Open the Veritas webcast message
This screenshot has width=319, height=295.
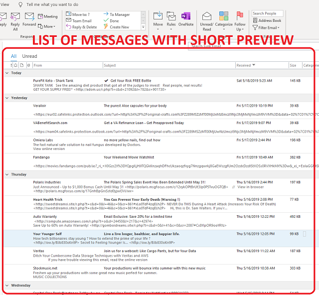159,256
